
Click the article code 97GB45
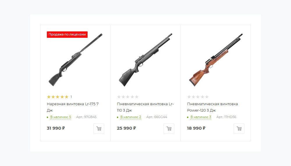click(86, 117)
